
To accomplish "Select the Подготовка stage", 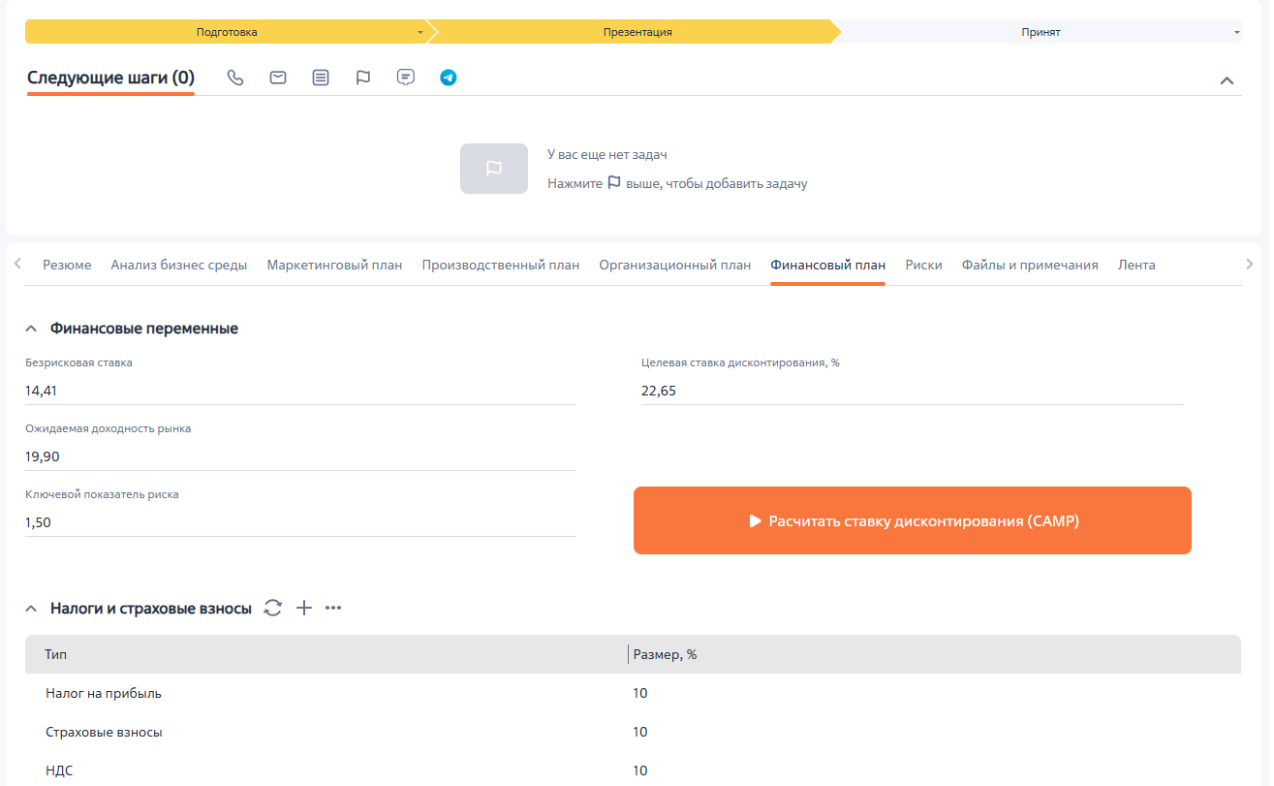I will tap(227, 32).
